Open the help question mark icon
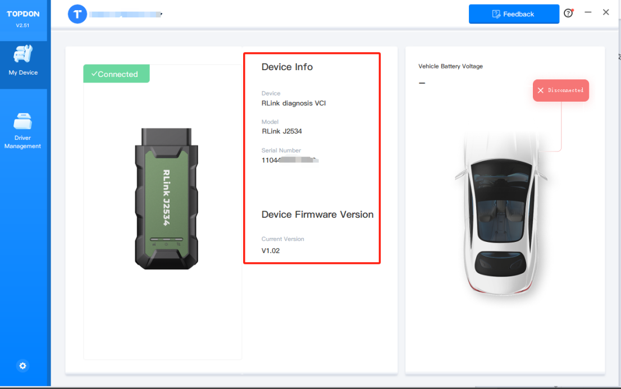This screenshot has height=389, width=621. tap(568, 13)
